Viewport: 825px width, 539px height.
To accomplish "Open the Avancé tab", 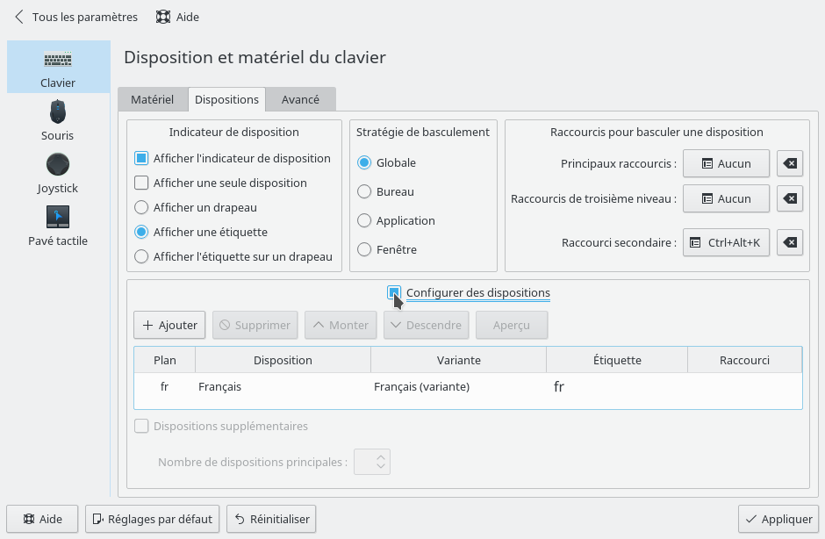I will (x=300, y=100).
